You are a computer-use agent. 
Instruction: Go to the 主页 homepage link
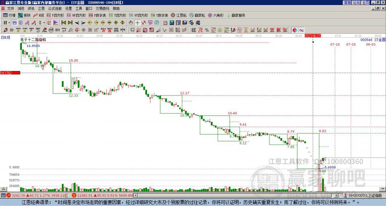click(366, 3)
